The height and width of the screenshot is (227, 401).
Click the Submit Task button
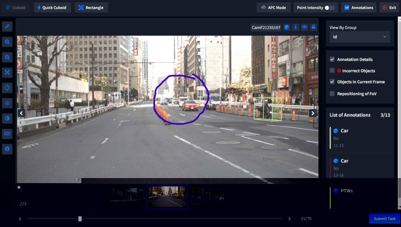(x=384, y=218)
